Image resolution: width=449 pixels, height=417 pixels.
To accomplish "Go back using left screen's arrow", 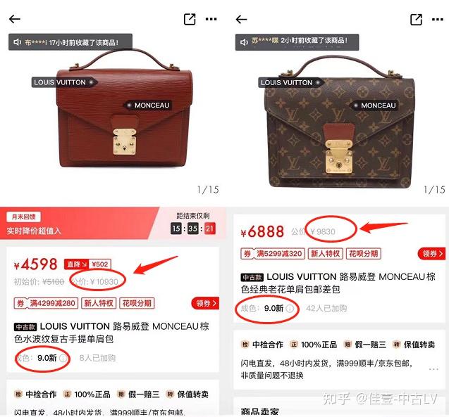I will click(14, 19).
